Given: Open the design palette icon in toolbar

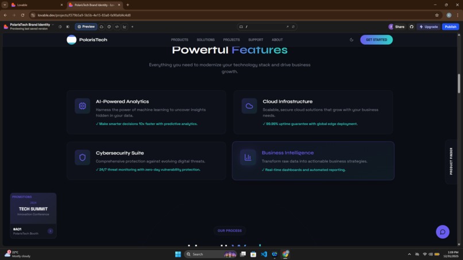Looking at the screenshot, I should tap(109, 26).
